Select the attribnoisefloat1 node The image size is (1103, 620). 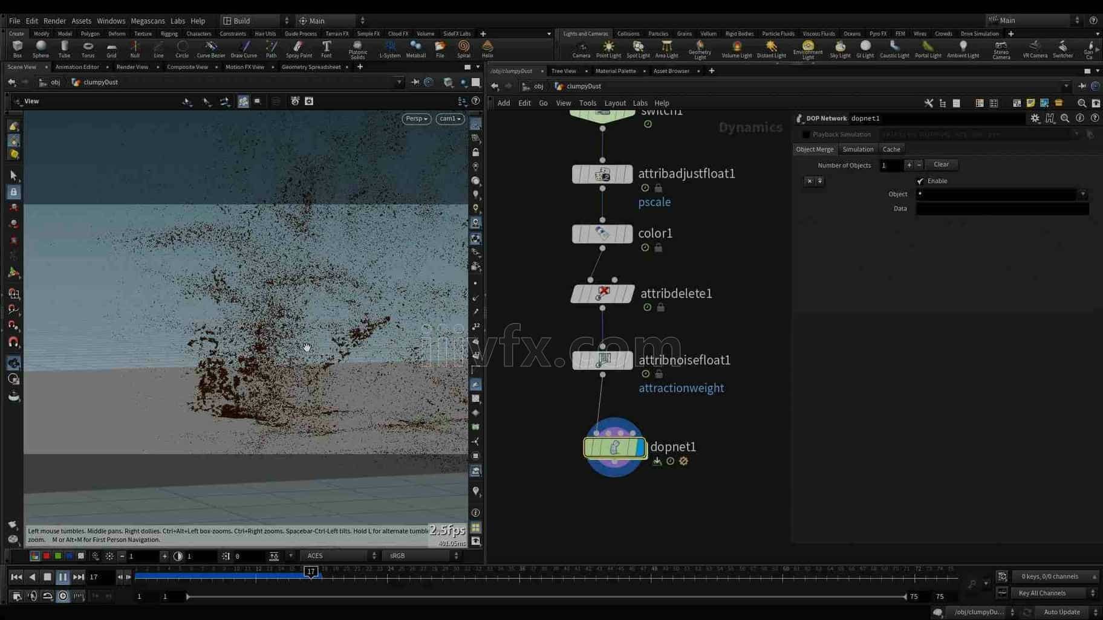602,360
